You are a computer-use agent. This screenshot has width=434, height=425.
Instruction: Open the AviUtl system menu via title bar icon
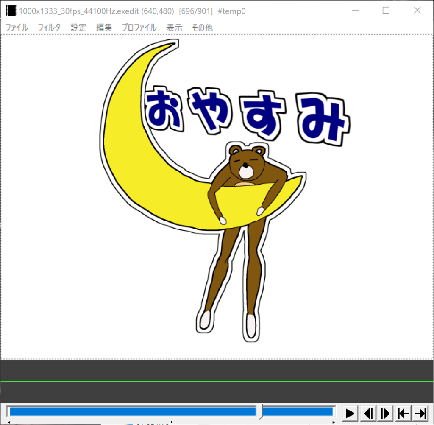click(11, 11)
